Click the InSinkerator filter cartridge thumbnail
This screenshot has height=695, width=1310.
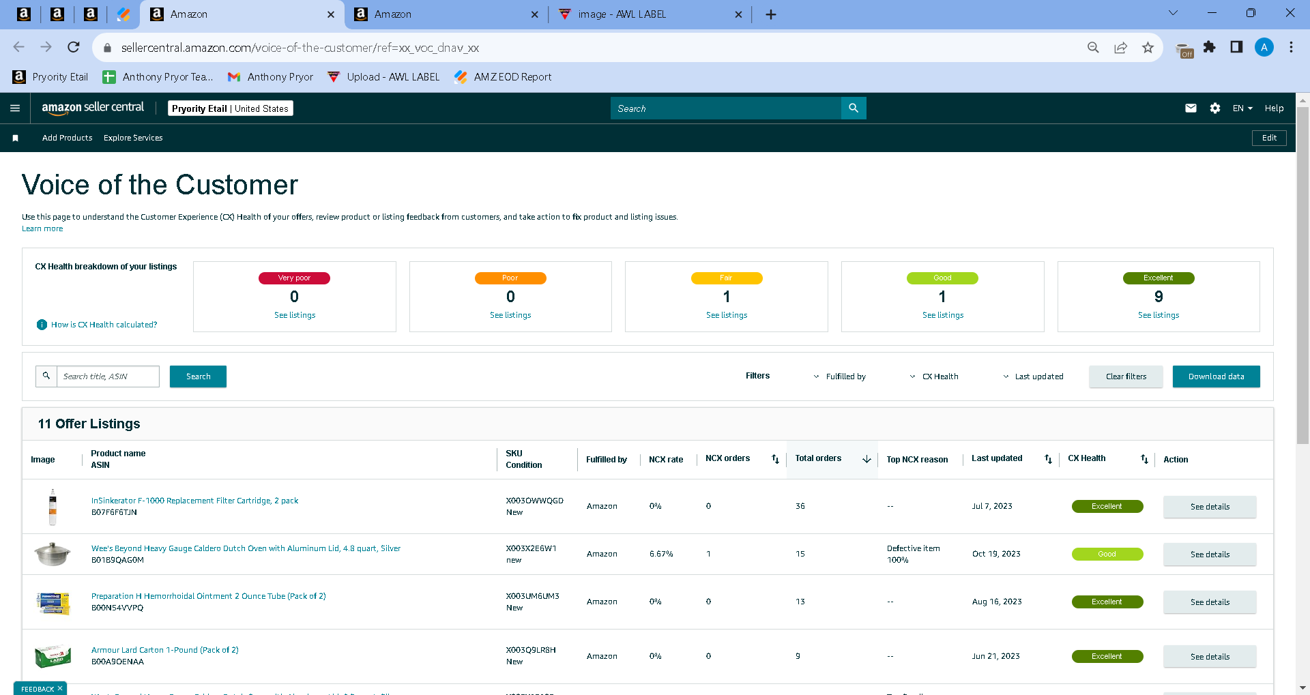(53, 507)
